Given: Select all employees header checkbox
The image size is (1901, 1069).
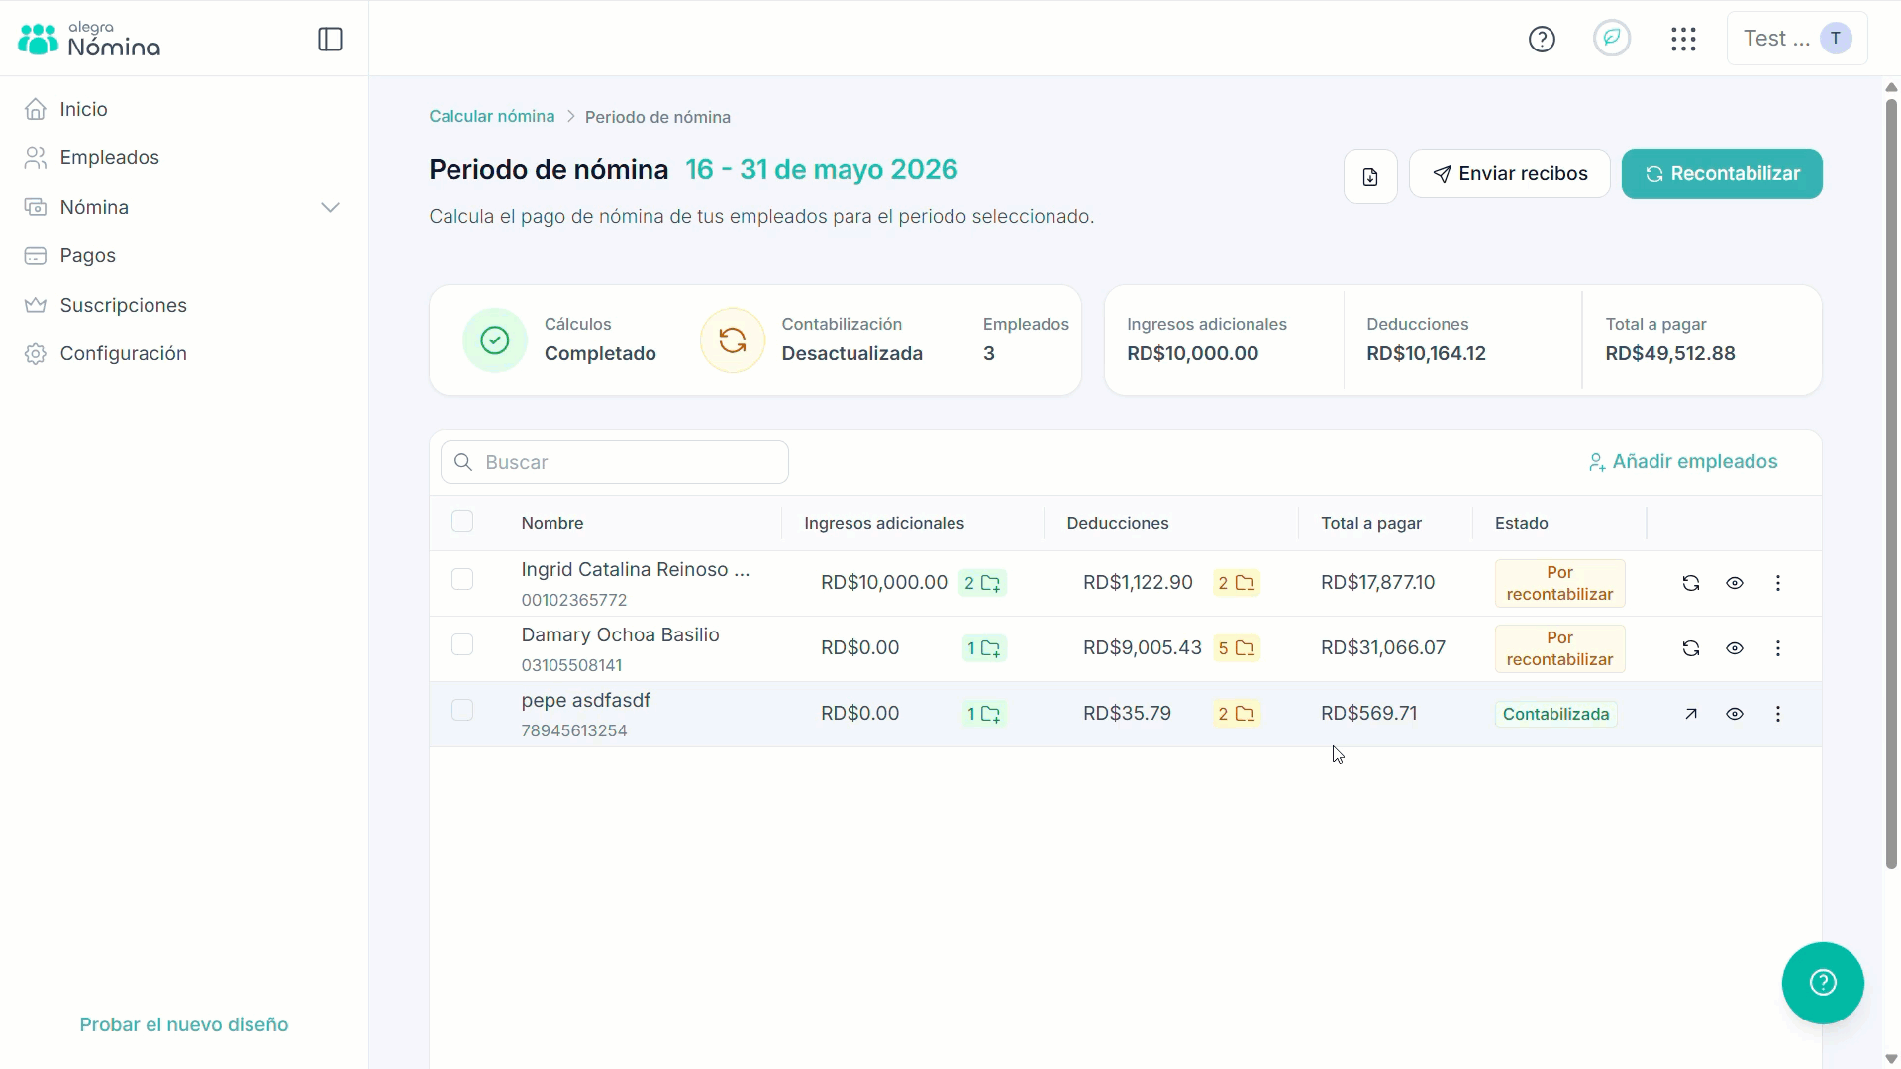Looking at the screenshot, I should click(462, 521).
